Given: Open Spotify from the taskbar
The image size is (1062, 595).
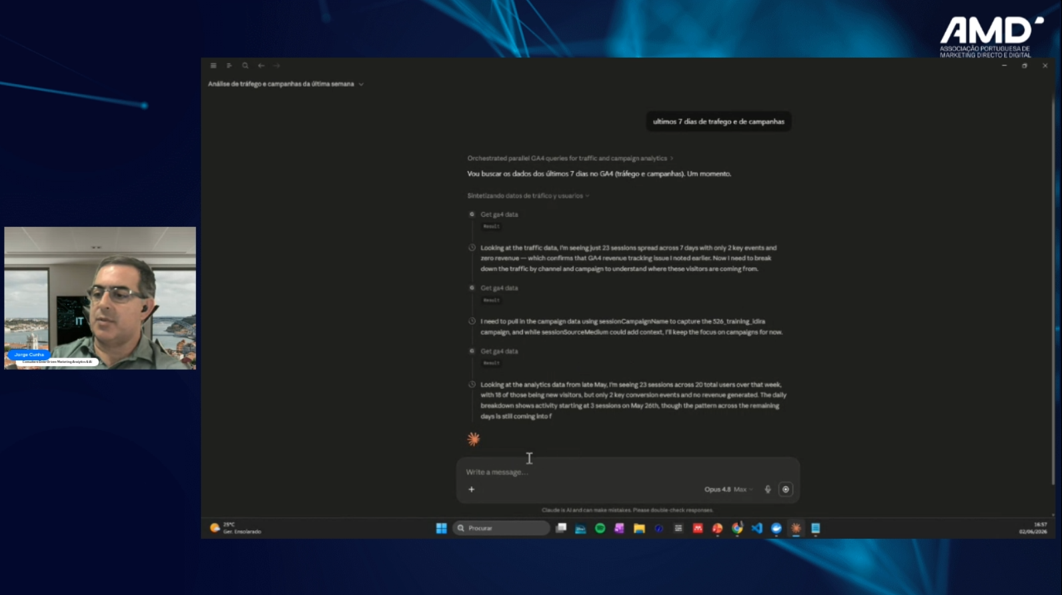Looking at the screenshot, I should [x=600, y=528].
